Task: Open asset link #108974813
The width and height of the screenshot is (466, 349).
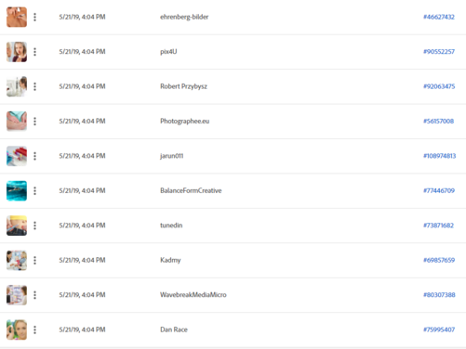Action: (439, 156)
